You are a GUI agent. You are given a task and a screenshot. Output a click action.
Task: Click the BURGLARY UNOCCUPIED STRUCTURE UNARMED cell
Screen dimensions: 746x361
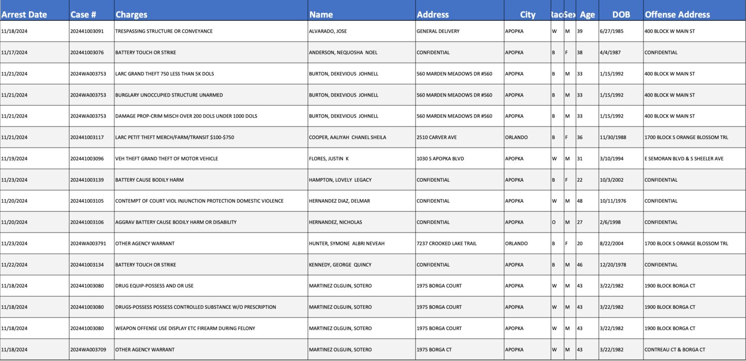[211, 95]
